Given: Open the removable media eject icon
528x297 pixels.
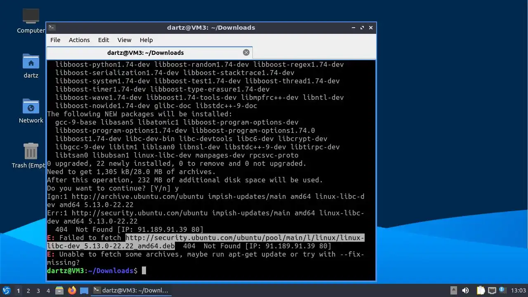Looking at the screenshot, I should coord(453,290).
